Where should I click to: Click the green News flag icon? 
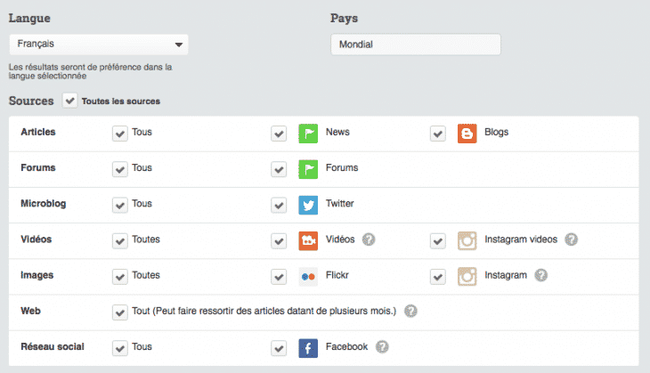coord(308,133)
